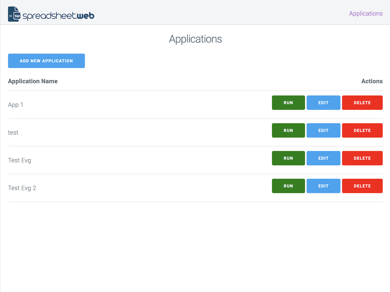
Task: Click the Application Name column header
Action: (33, 81)
